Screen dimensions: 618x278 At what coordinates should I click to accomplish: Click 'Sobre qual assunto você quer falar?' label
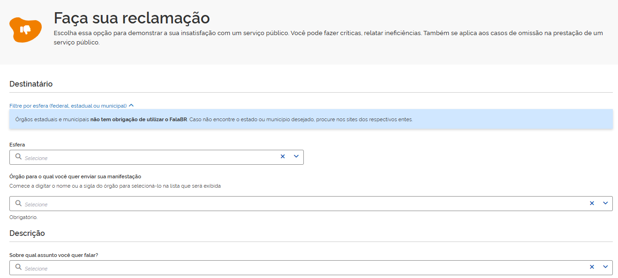[x=53, y=256]
